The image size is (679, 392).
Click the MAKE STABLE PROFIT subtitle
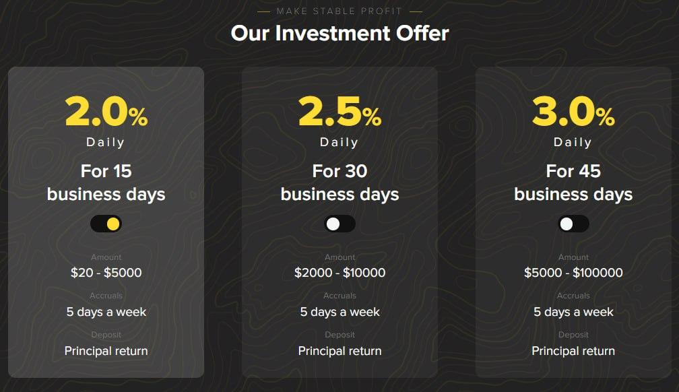tap(340, 11)
